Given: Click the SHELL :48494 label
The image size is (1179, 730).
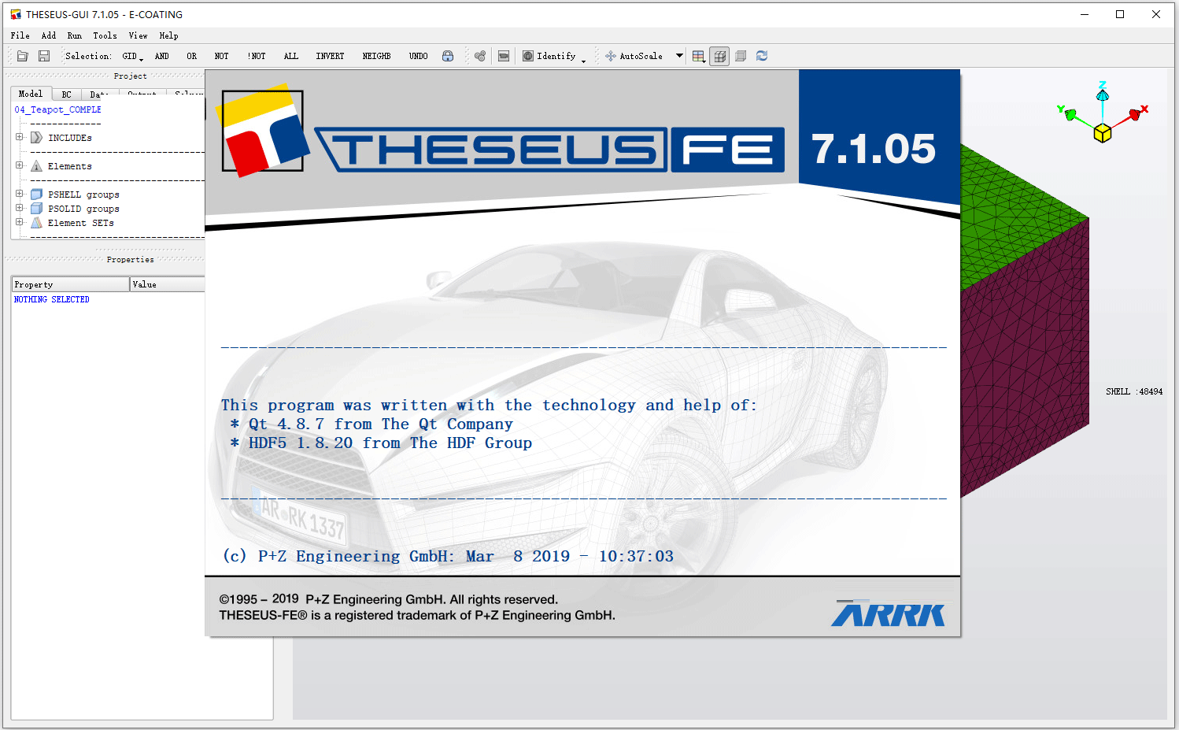Looking at the screenshot, I should point(1134,391).
